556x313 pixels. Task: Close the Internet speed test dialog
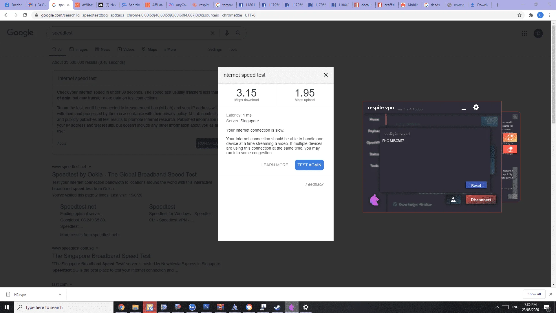pyautogui.click(x=325, y=75)
